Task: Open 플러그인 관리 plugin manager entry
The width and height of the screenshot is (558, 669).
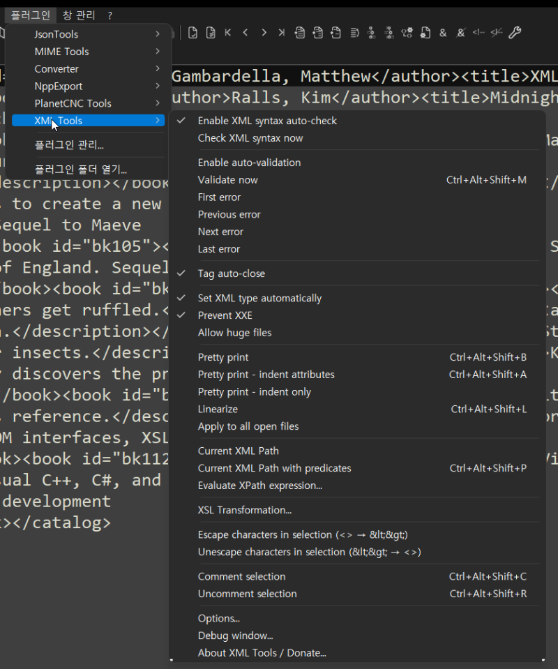Action: pos(69,145)
